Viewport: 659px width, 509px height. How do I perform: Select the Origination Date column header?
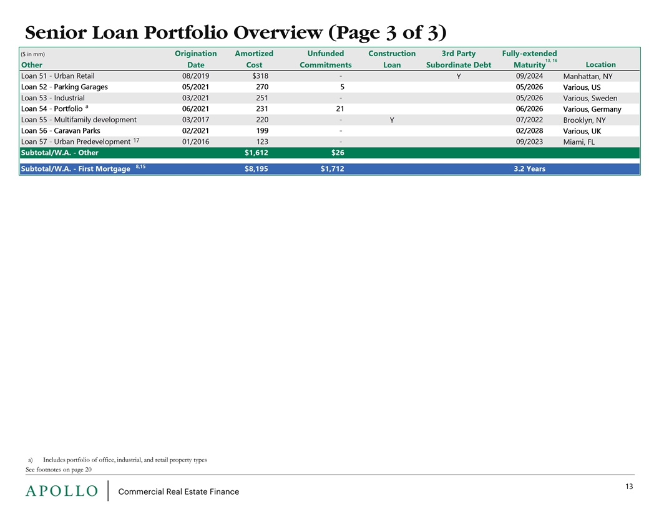coord(195,59)
